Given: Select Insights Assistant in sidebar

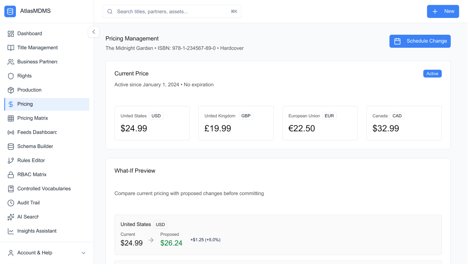Looking at the screenshot, I should 37,231.
